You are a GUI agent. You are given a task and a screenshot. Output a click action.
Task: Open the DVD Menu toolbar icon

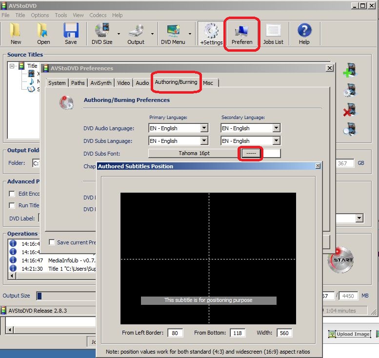point(173,34)
